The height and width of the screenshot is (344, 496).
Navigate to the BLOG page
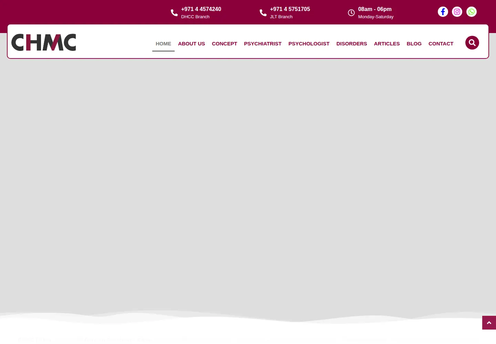coord(414,44)
